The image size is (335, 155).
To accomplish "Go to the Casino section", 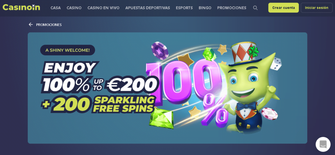I will coord(74,8).
